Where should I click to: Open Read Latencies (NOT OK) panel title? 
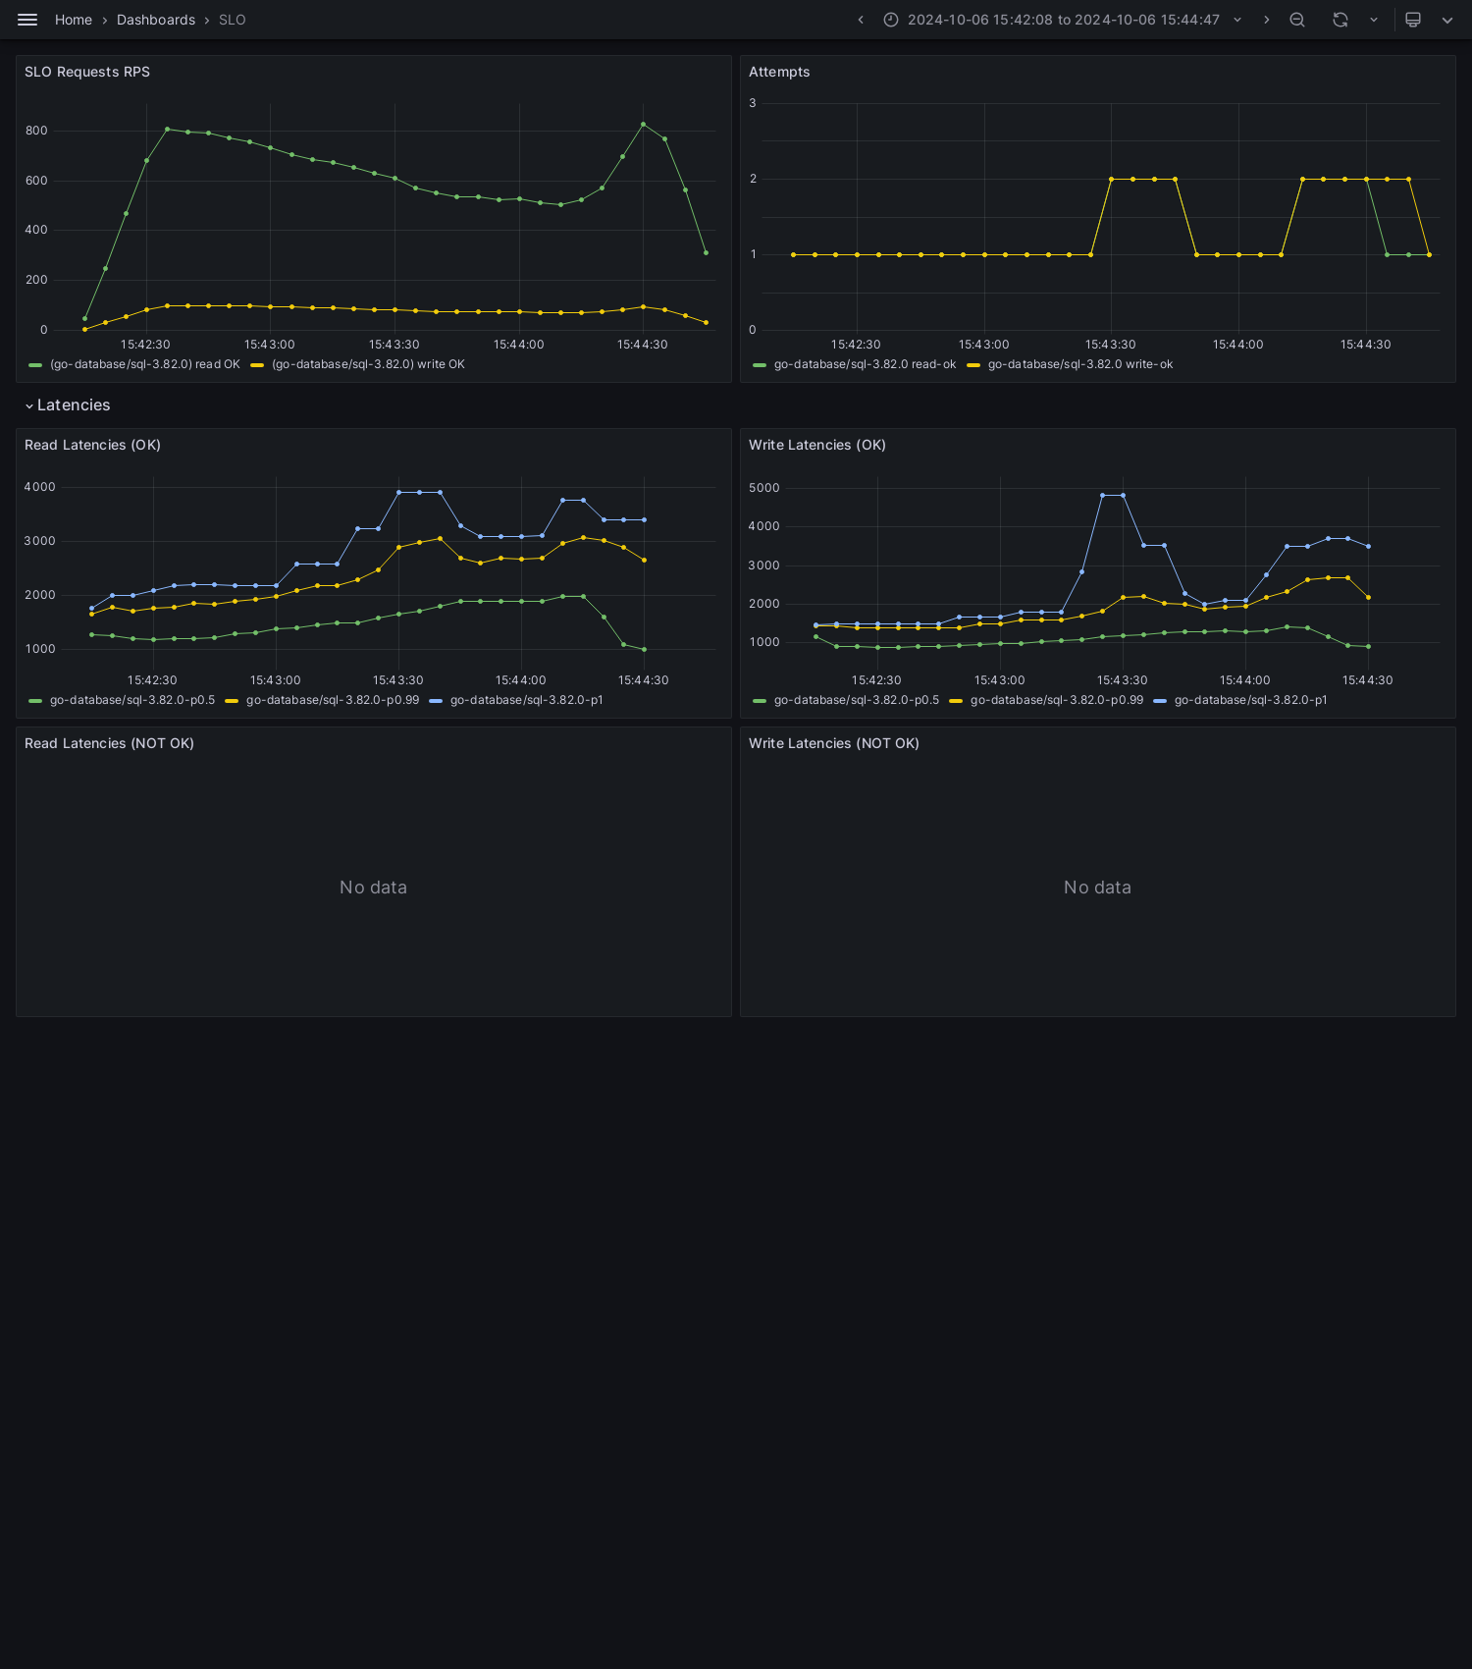[109, 743]
